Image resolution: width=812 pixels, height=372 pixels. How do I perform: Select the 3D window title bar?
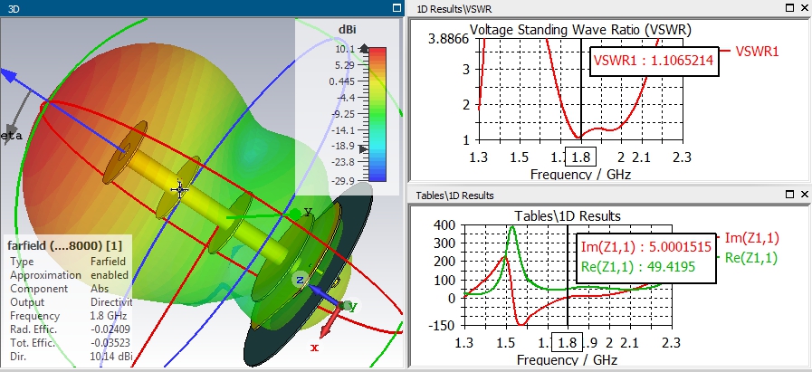[x=202, y=8]
